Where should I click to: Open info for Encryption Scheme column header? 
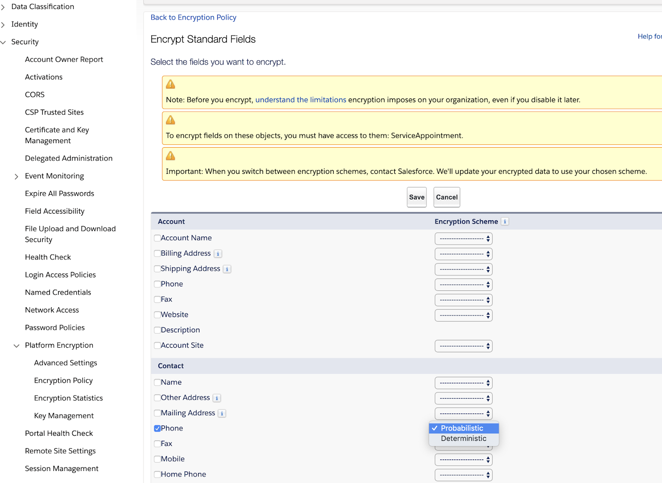click(x=504, y=221)
